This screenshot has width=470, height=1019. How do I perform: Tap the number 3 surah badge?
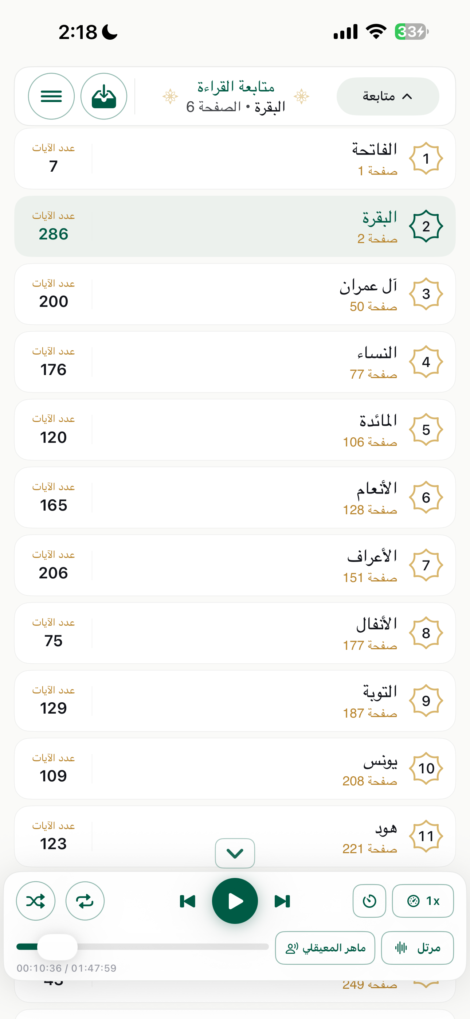[426, 294]
